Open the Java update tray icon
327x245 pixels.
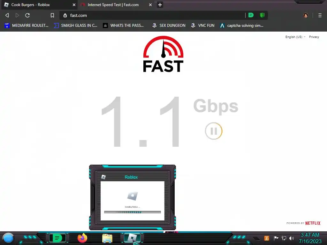coord(267,238)
